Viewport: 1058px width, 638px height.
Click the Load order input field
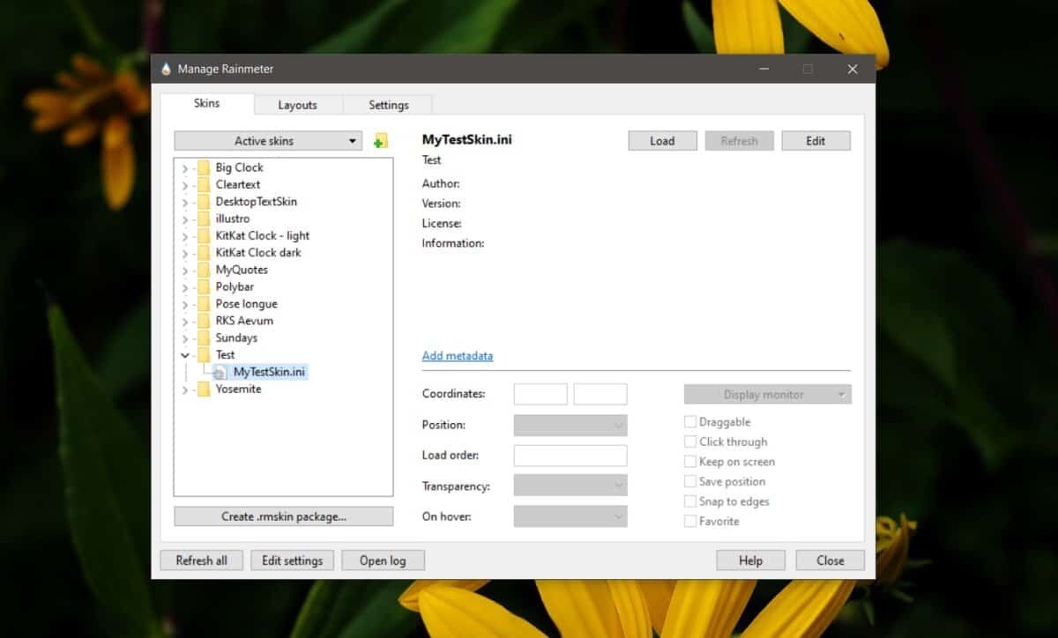tap(570, 456)
